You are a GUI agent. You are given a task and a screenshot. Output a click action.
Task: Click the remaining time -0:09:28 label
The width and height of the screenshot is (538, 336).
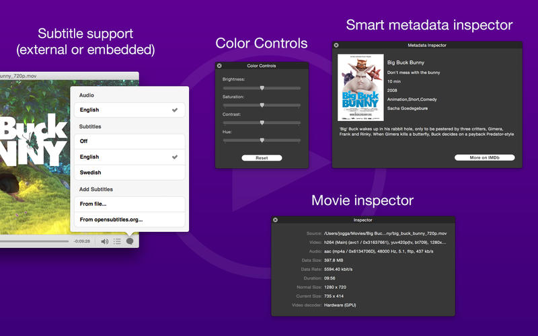81,241
